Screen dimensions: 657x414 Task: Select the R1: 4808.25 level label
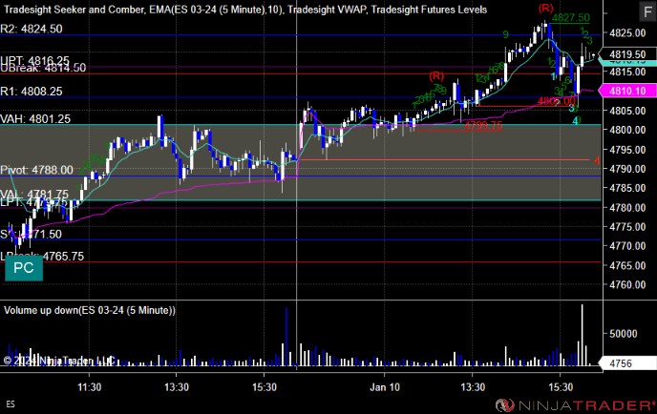[x=32, y=92]
